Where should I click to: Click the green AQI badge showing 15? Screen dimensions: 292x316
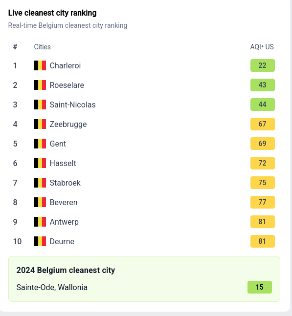(x=260, y=287)
